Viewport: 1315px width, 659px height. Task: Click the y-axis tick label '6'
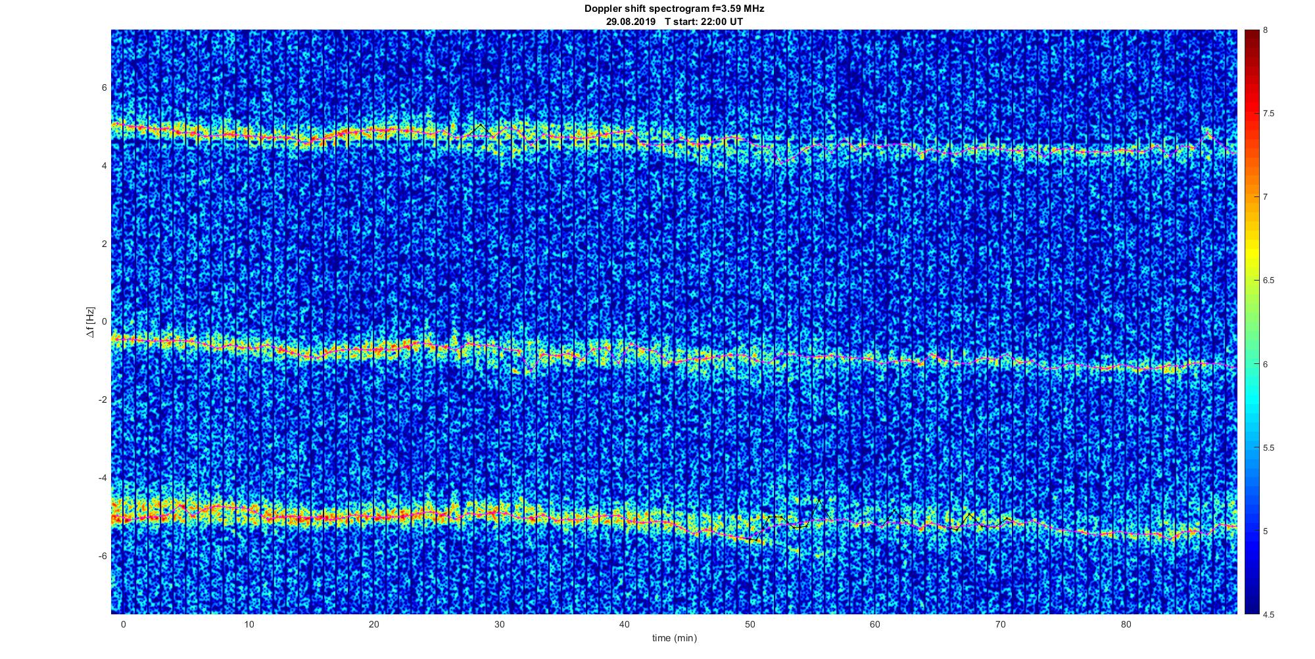click(104, 87)
